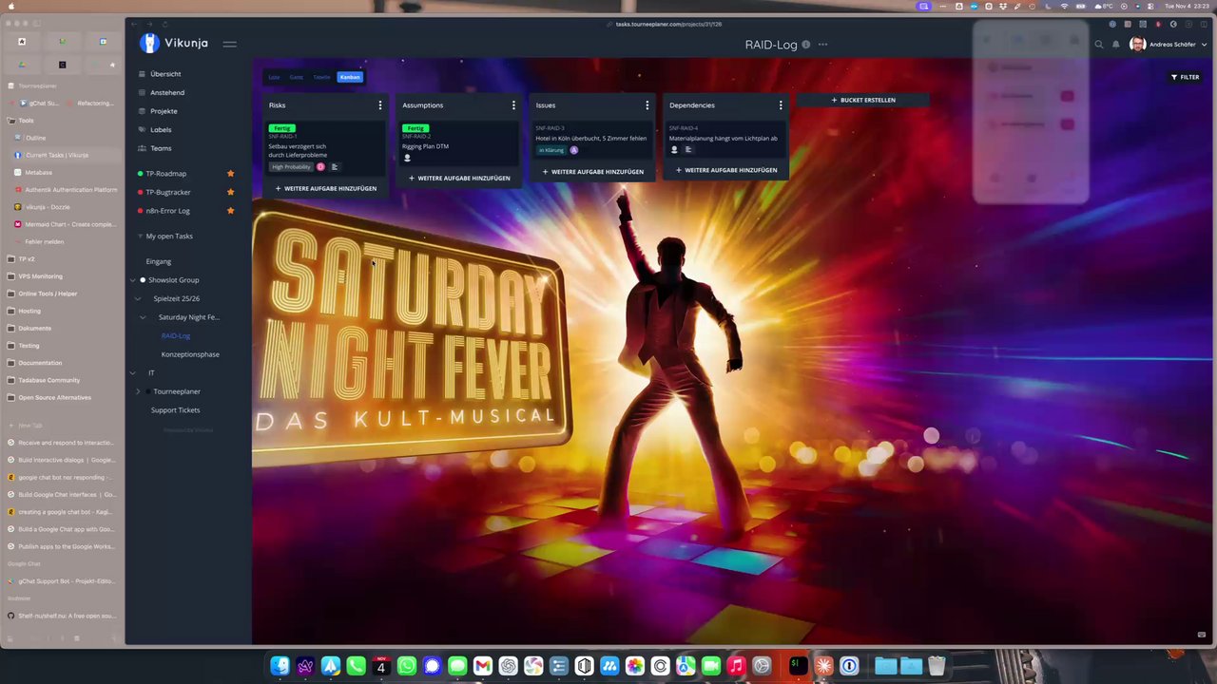1217x684 pixels.
Task: Toggle favorite star for TP-Roadmap
Action: click(x=230, y=174)
